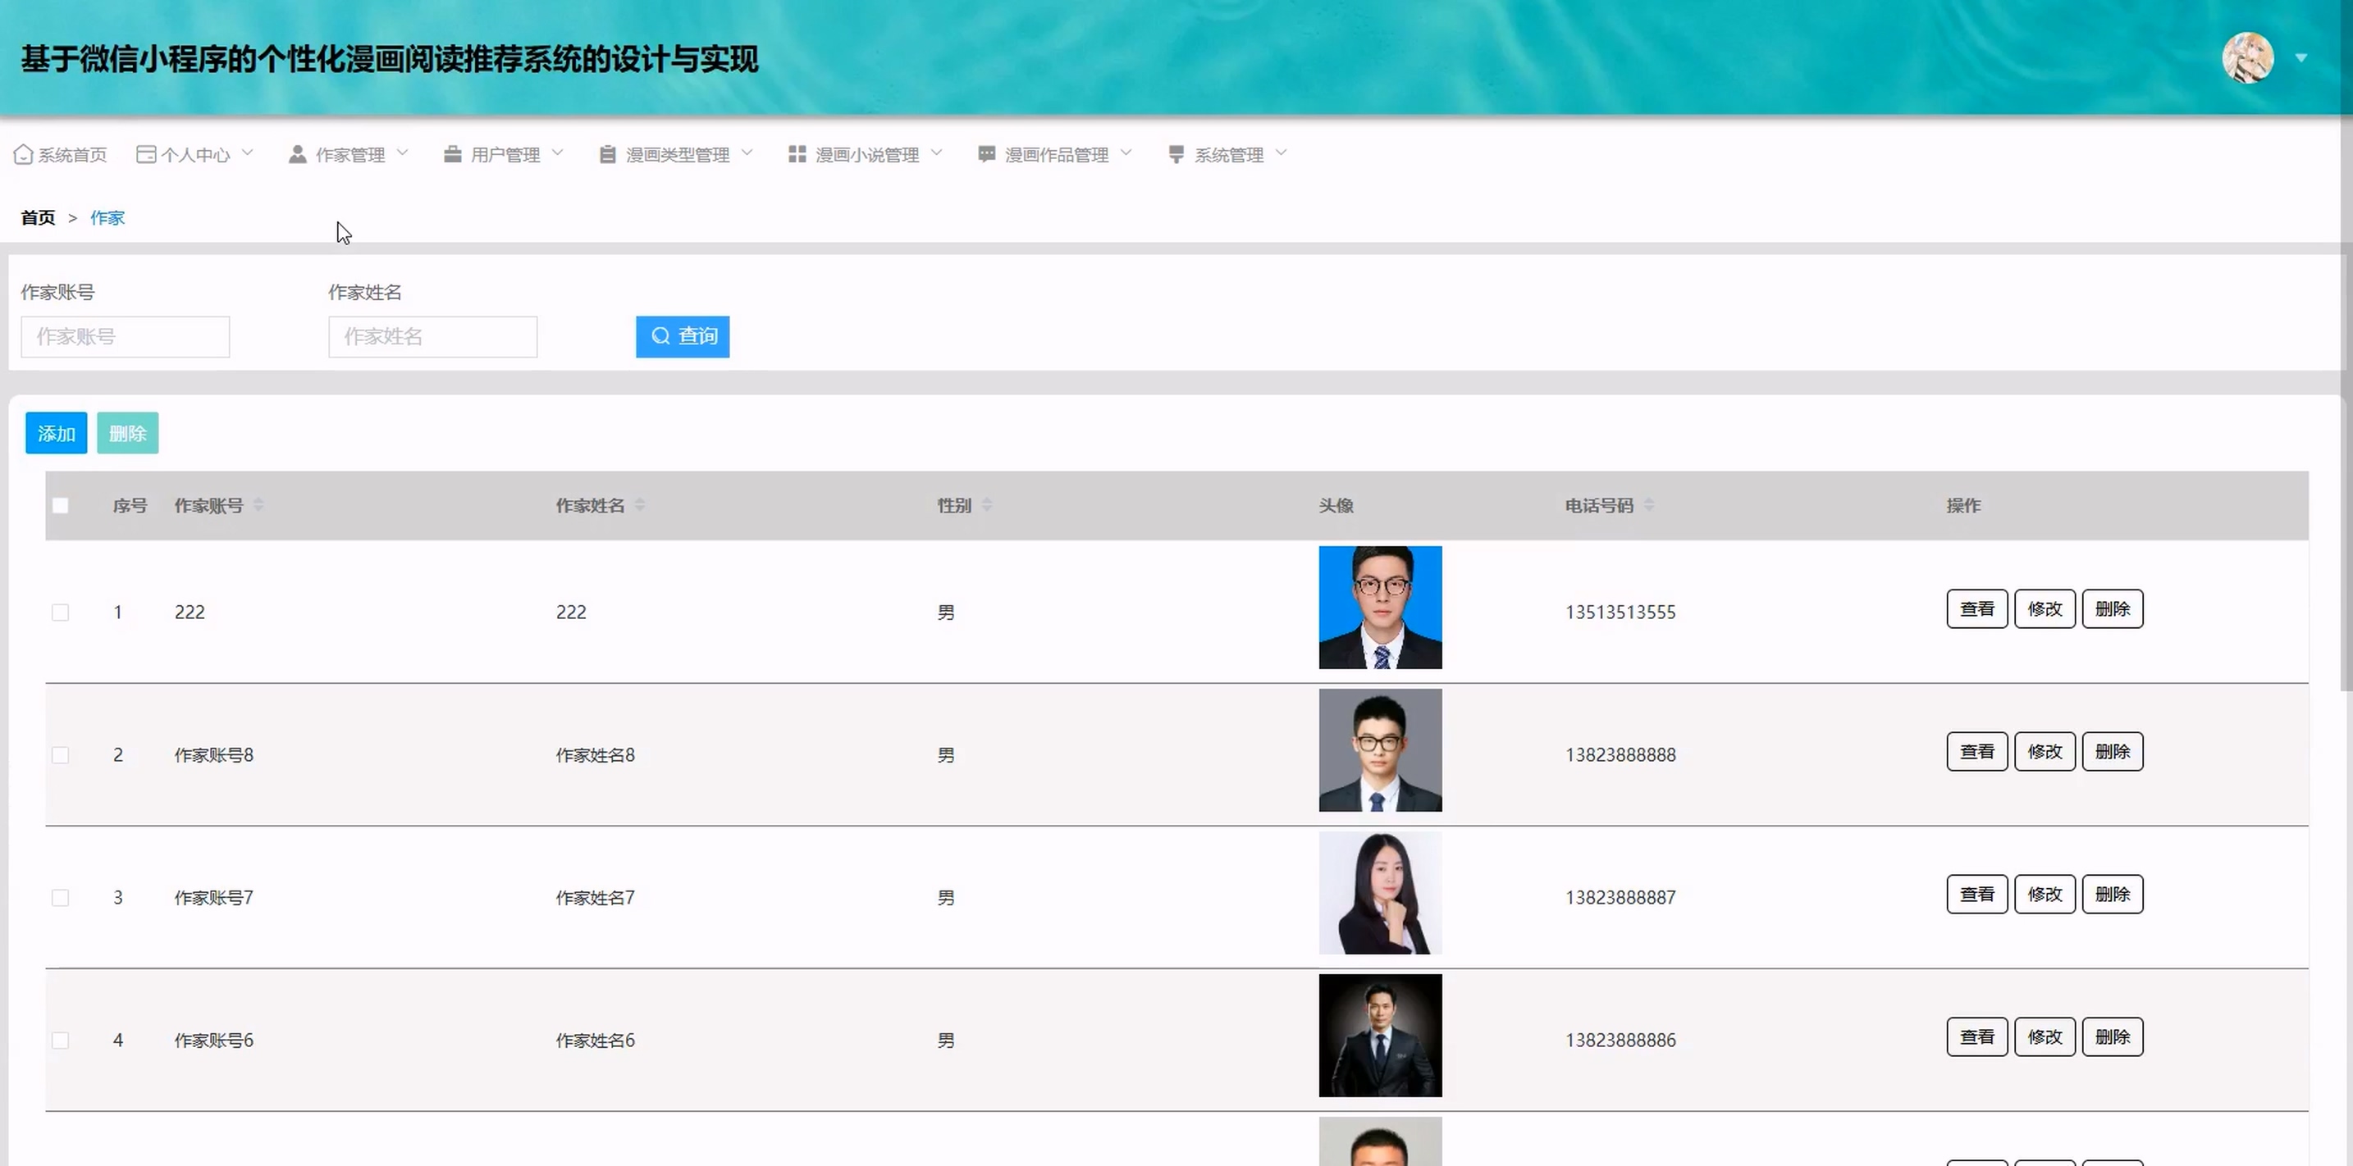Focus the 作家姓名 search input field
The width and height of the screenshot is (2353, 1166).
(x=433, y=336)
